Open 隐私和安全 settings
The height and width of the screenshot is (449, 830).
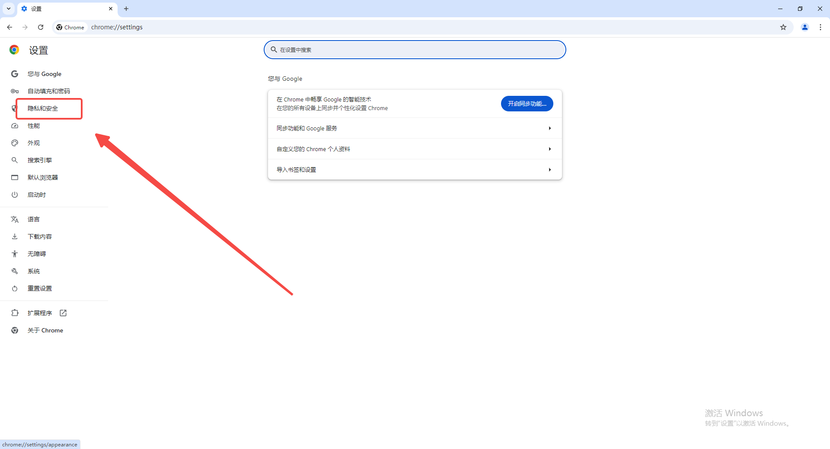[x=43, y=108]
